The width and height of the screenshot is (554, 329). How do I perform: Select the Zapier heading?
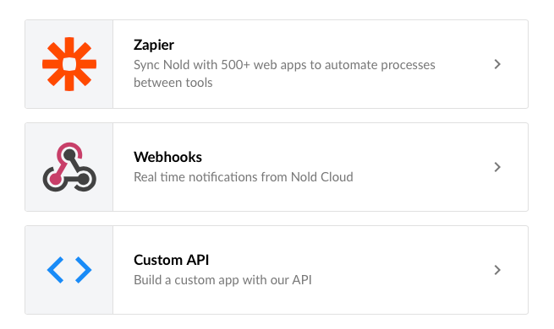[154, 45]
